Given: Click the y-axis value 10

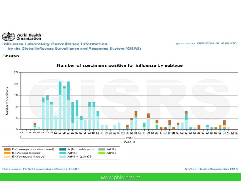Looking at the screenshot, I should (16, 107).
